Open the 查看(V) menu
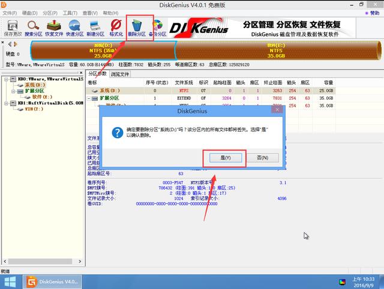 [90, 13]
